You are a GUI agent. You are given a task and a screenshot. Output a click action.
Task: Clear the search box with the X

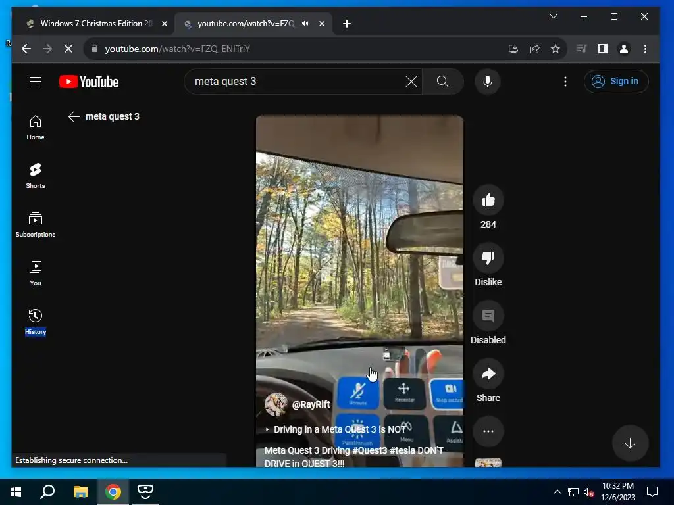click(411, 82)
